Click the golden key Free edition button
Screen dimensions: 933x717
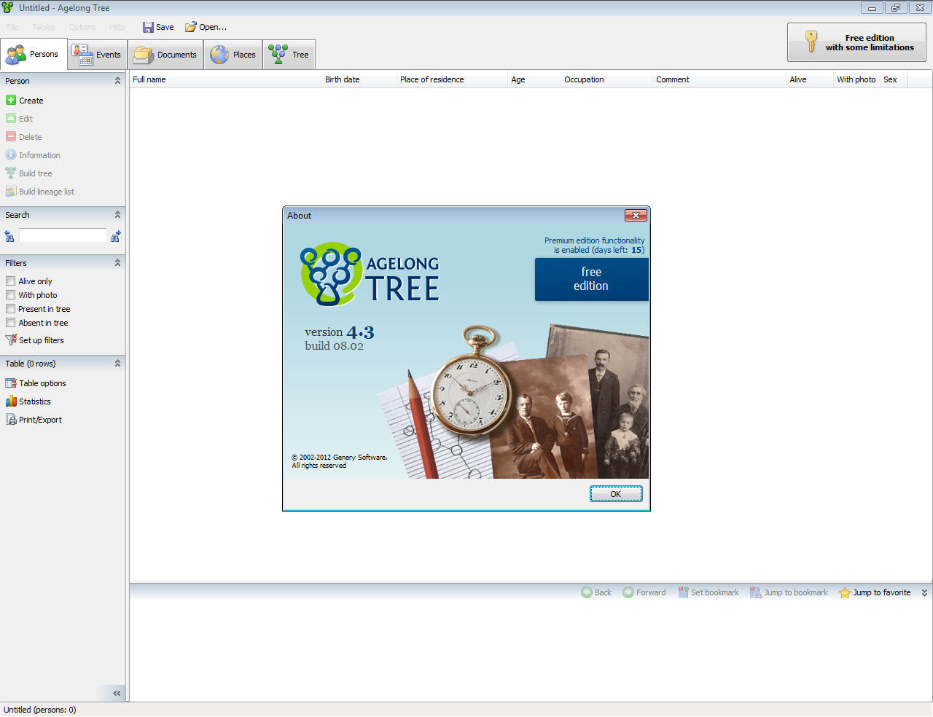[856, 42]
